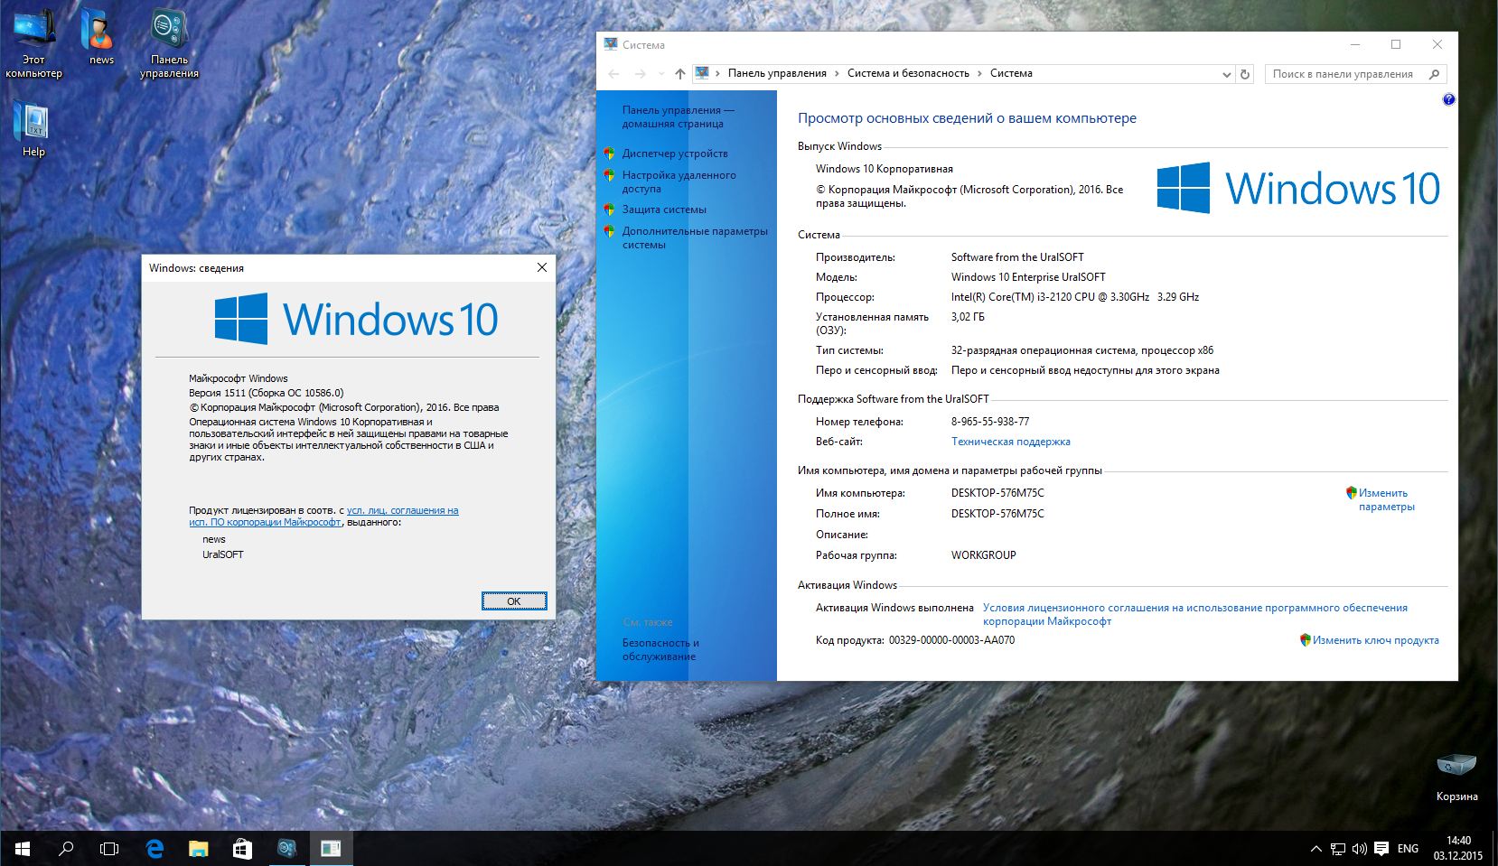Open the Windows Start menu
The height and width of the screenshot is (866, 1498).
pos(22,849)
